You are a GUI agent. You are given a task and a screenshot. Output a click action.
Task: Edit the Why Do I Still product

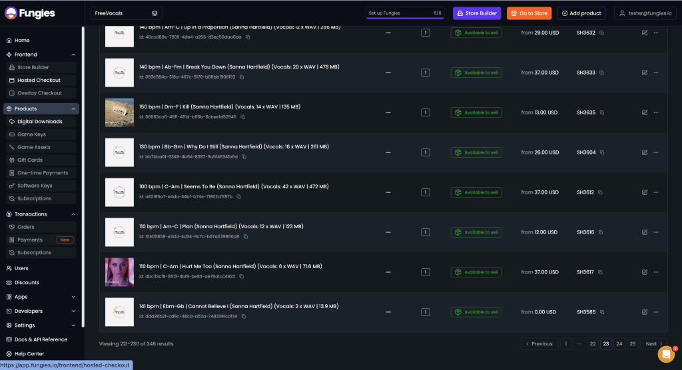tap(645, 152)
